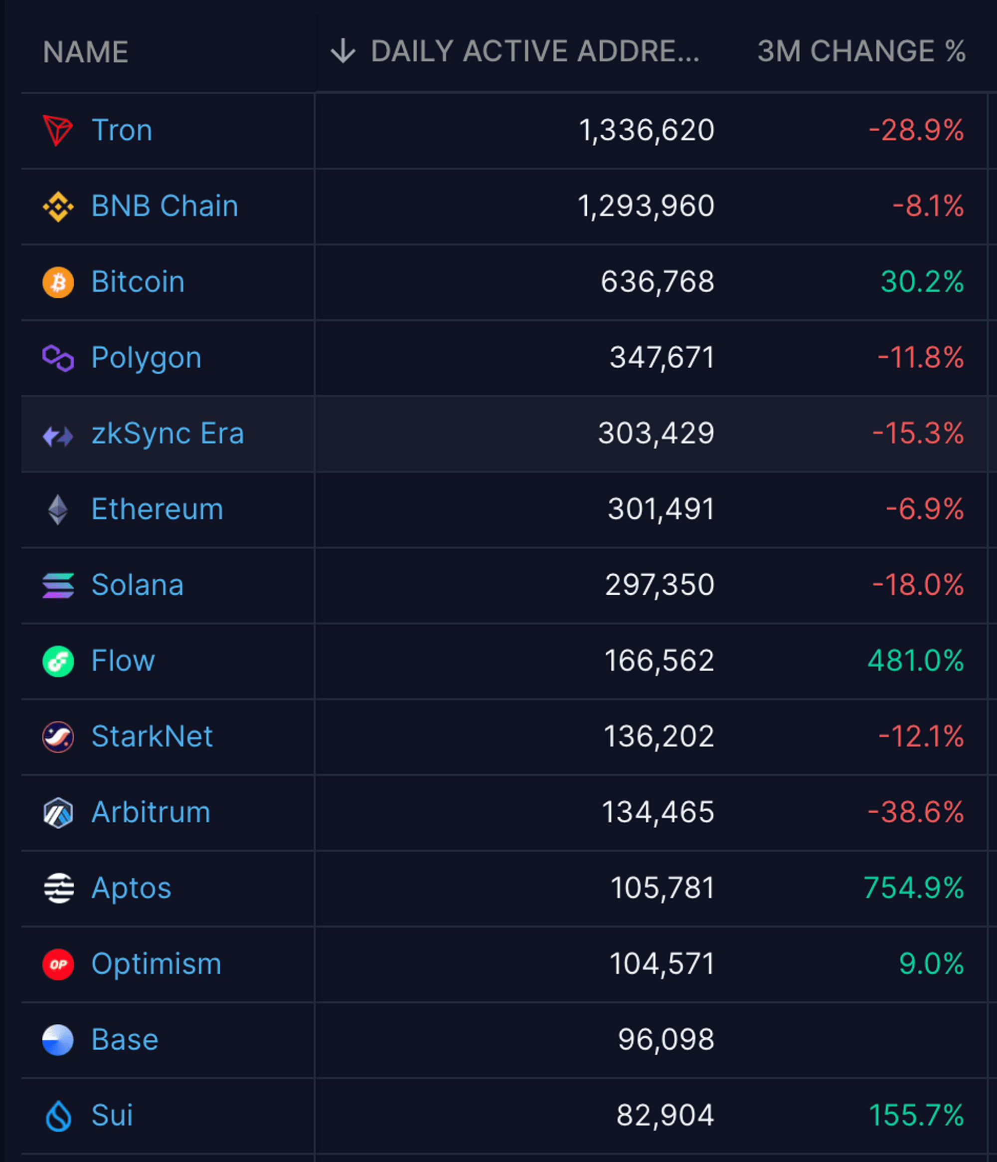Viewport: 997px width, 1162px height.
Task: Sort by Daily Active Addresses arrow
Action: [342, 51]
